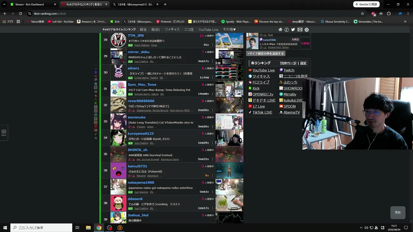Open File Explorer from the taskbar

(x=88, y=227)
